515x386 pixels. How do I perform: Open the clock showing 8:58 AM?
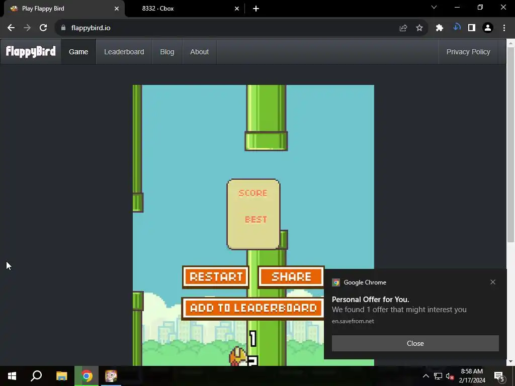(472, 376)
